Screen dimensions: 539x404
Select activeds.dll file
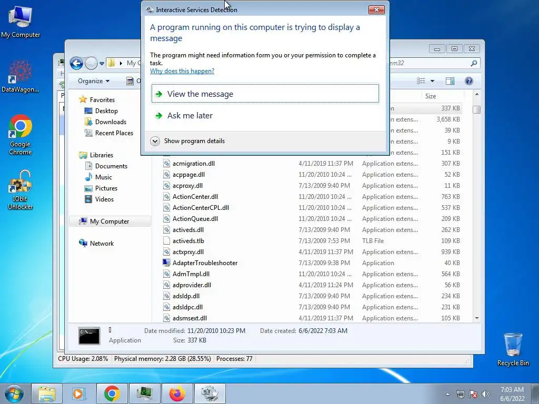(x=312, y=230)
